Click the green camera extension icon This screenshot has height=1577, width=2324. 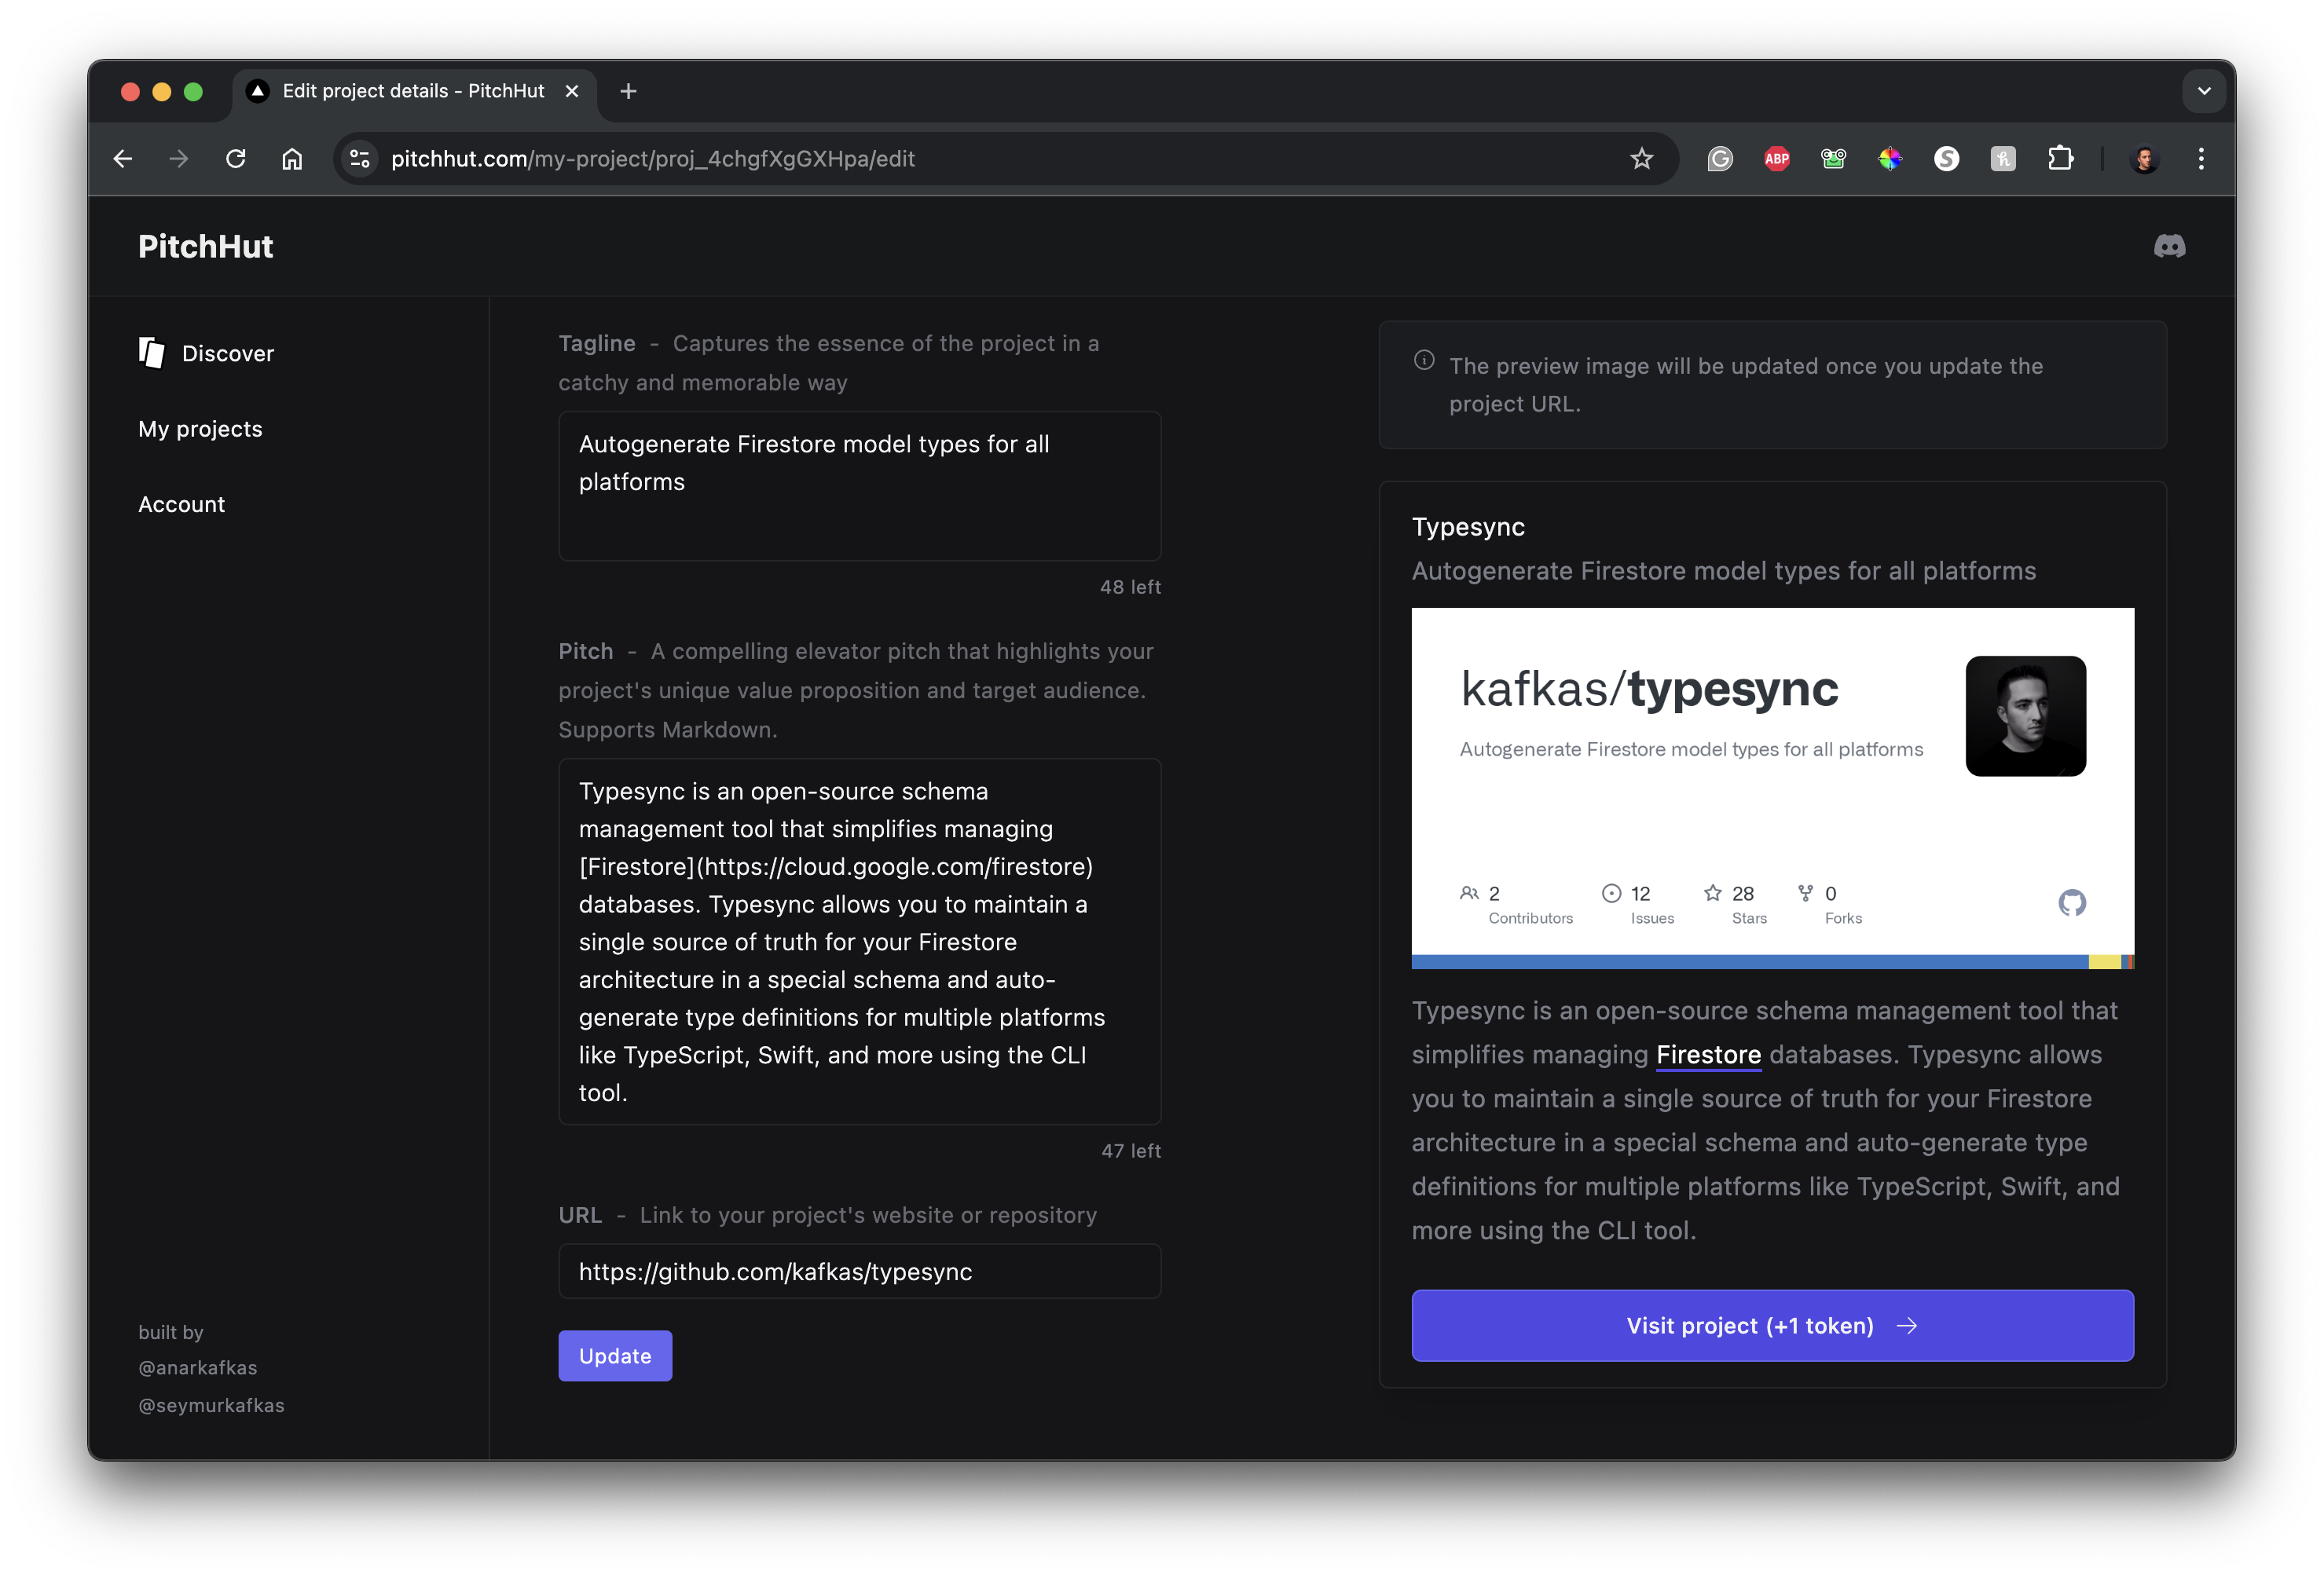(1833, 159)
